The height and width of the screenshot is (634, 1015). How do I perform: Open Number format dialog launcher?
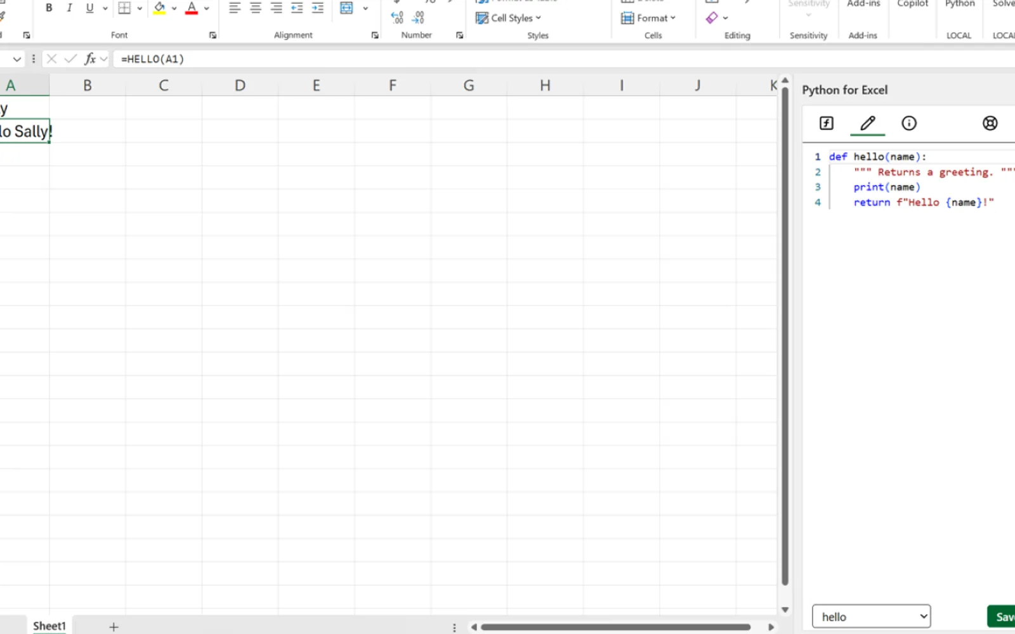(460, 36)
